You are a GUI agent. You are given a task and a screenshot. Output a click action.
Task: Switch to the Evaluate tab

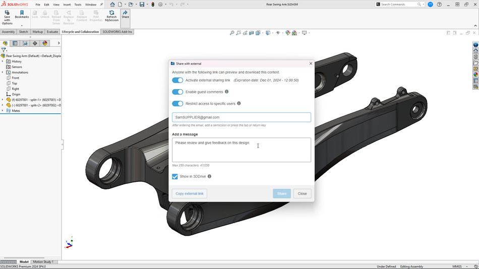tap(52, 32)
